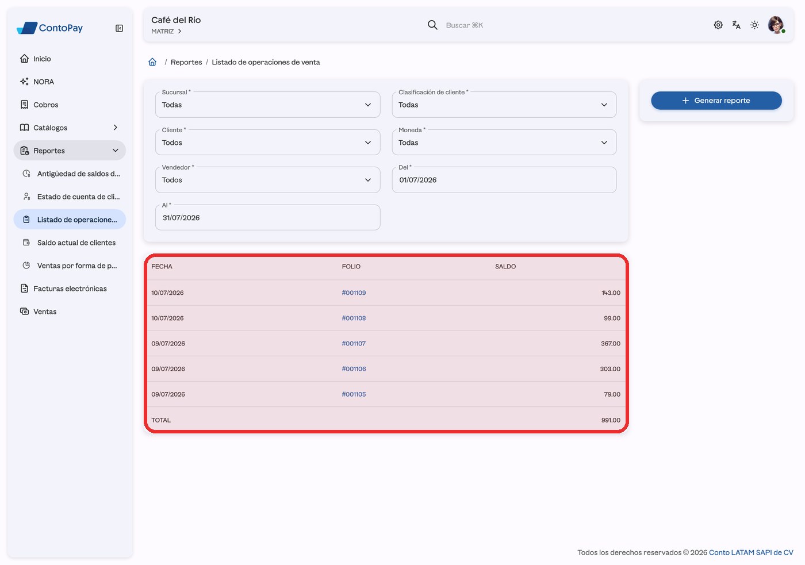Viewport: 805px width, 565px height.
Task: Click the search magnifier icon
Action: coord(432,25)
